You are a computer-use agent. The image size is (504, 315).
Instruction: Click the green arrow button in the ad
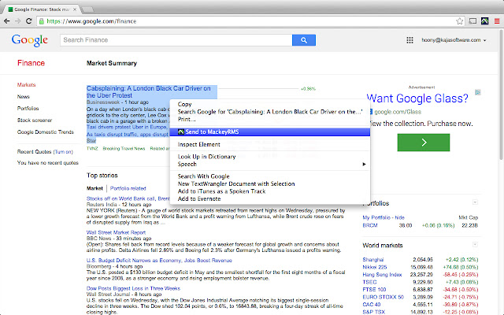tap(424, 143)
